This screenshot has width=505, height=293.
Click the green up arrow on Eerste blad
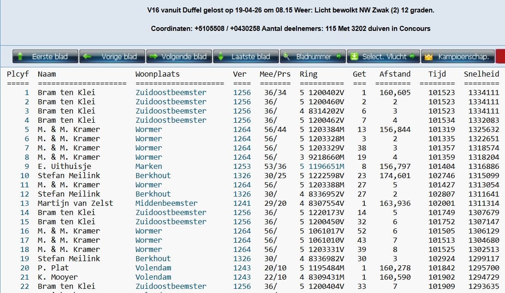(x=20, y=57)
